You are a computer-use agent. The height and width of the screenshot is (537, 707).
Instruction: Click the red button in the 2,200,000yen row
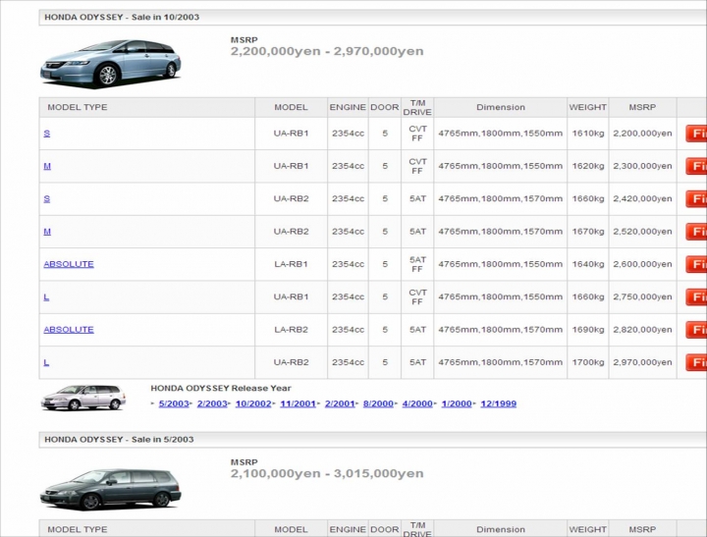[696, 134]
